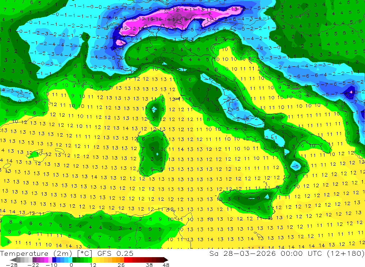Click the dark right arrow tip of color scale
Screen dimensions: 365x267
(165, 260)
